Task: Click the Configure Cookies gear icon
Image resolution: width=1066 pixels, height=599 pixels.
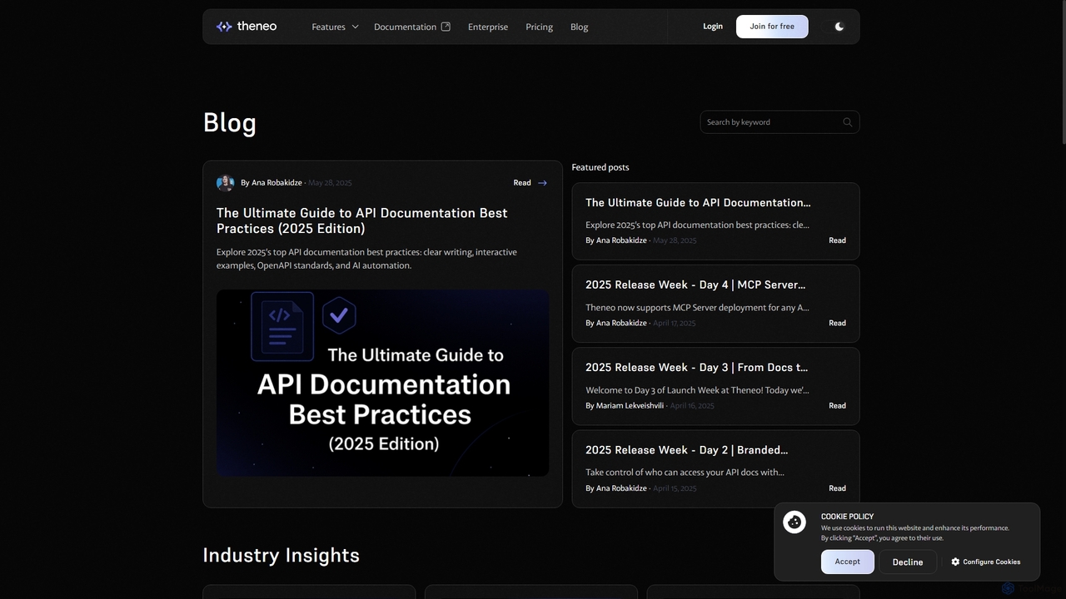Action: 955,562
